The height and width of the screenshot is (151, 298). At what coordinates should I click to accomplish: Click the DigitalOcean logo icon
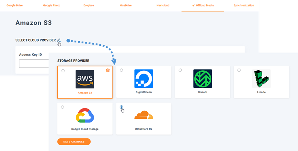coord(143,79)
